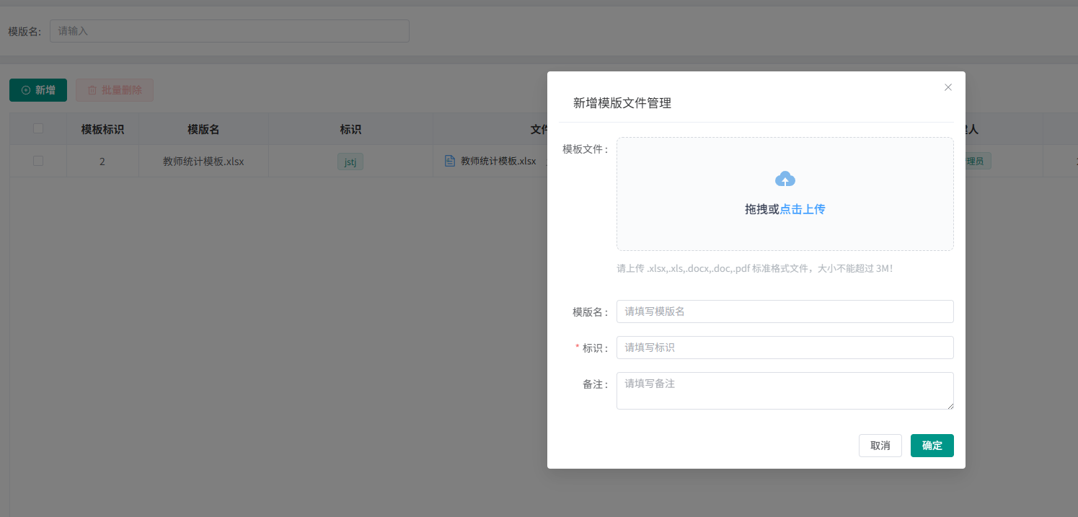The image size is (1078, 517).
Task: Click the document icon beside 教师统计模板.xlsx file
Action: (450, 161)
